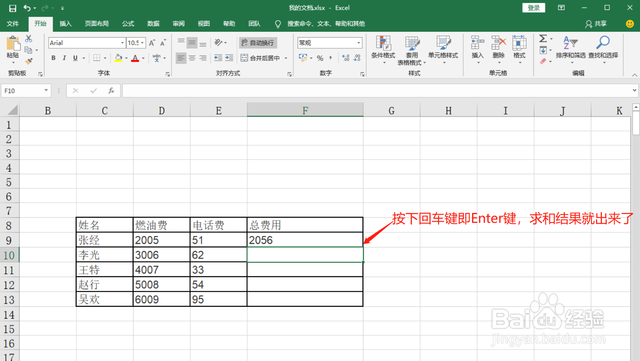Open the font name dropdown
This screenshot has height=361, width=640.
(x=121, y=42)
